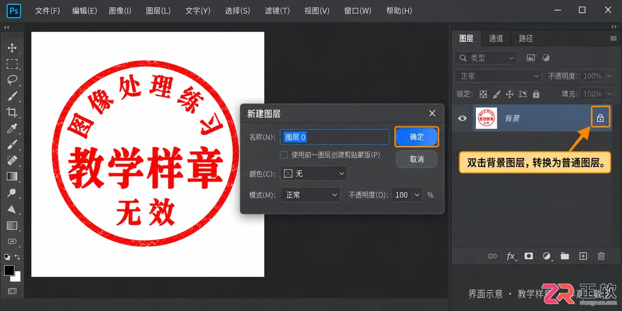This screenshot has height=311, width=622.
Task: Click the 背景 layer thumbnail
Action: (x=486, y=118)
